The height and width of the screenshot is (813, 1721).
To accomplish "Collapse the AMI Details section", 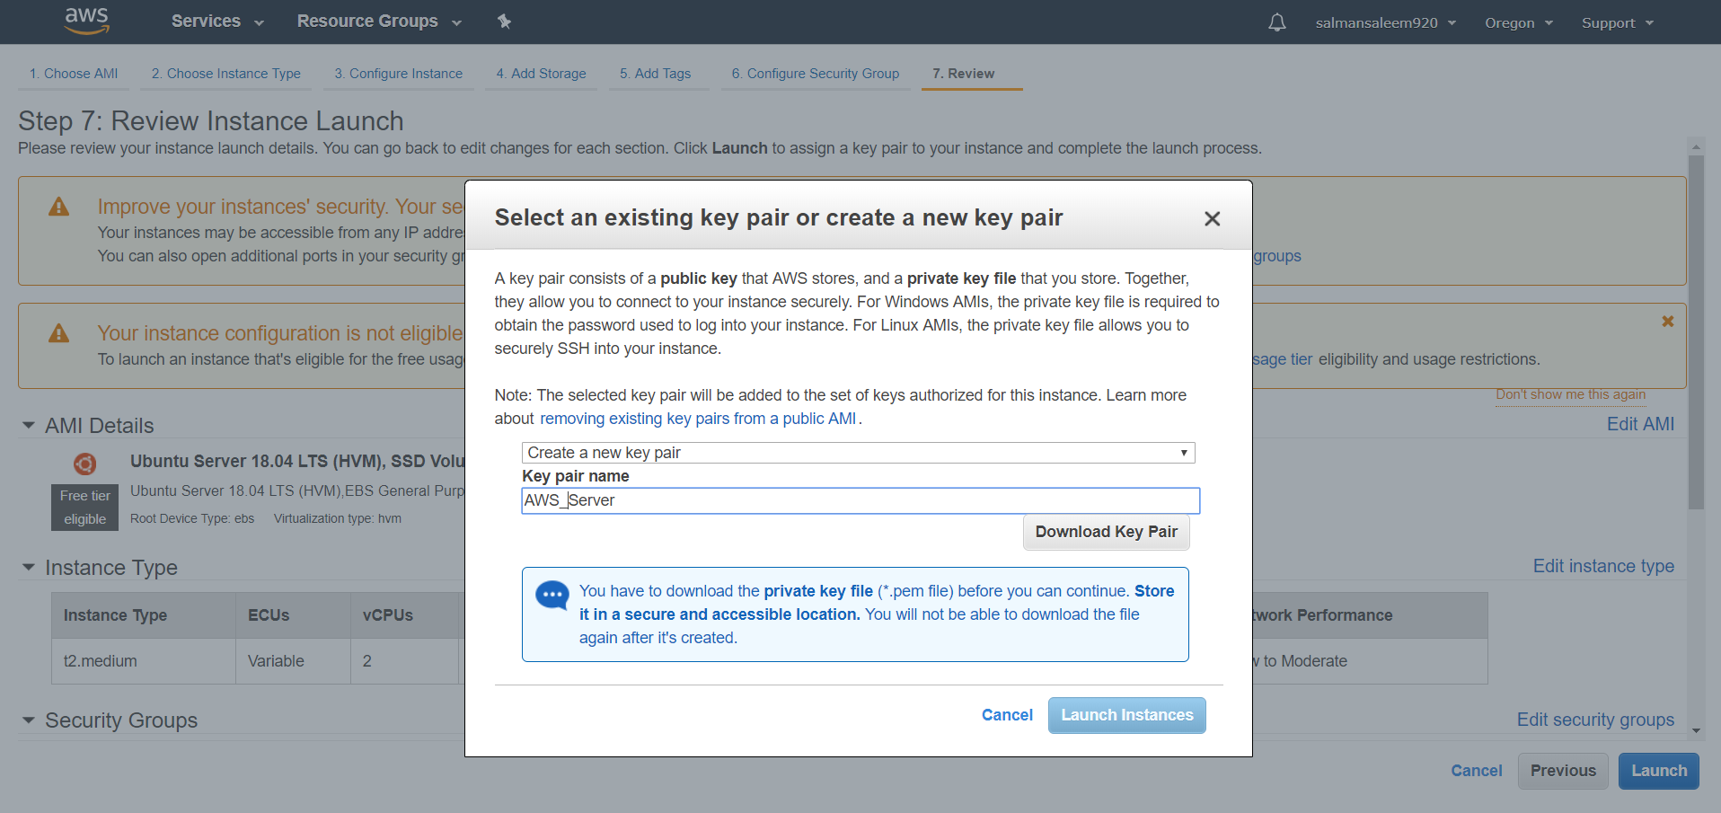I will (29, 425).
